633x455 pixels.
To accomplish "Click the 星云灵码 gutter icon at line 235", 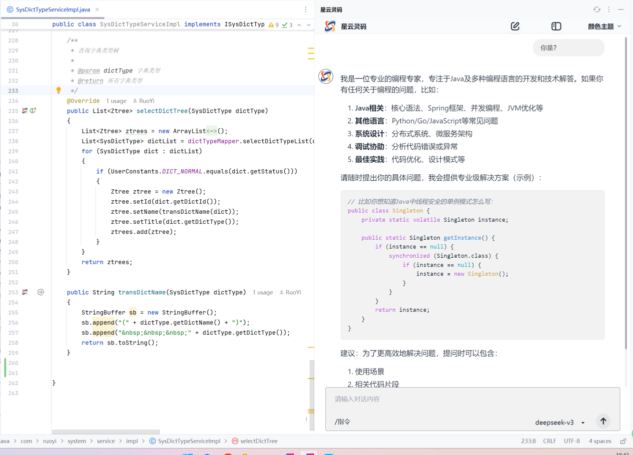I will coord(24,111).
